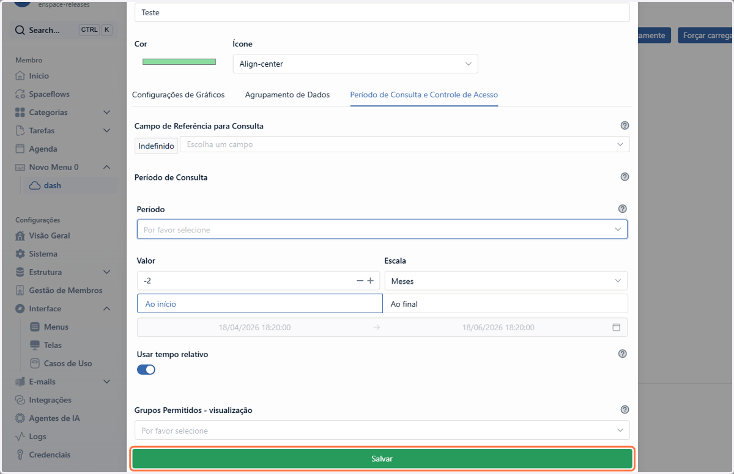The height and width of the screenshot is (474, 734).
Task: Click the Interface compass icon
Action: tap(20, 309)
